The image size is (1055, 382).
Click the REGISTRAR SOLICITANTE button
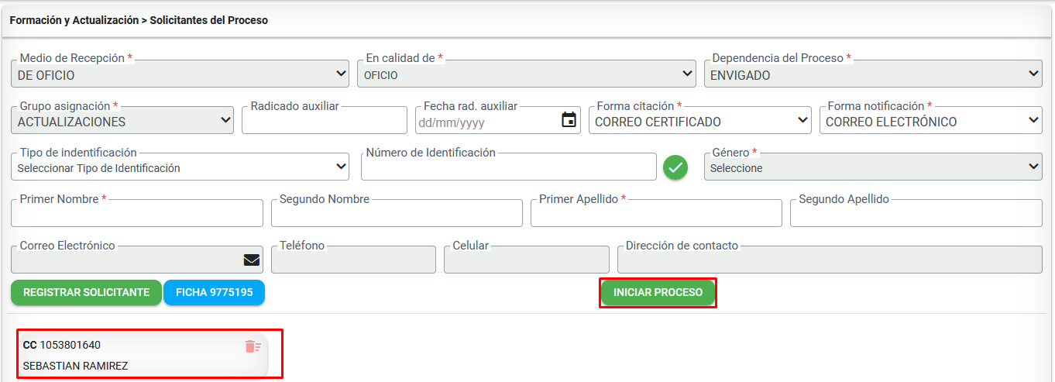pos(86,293)
